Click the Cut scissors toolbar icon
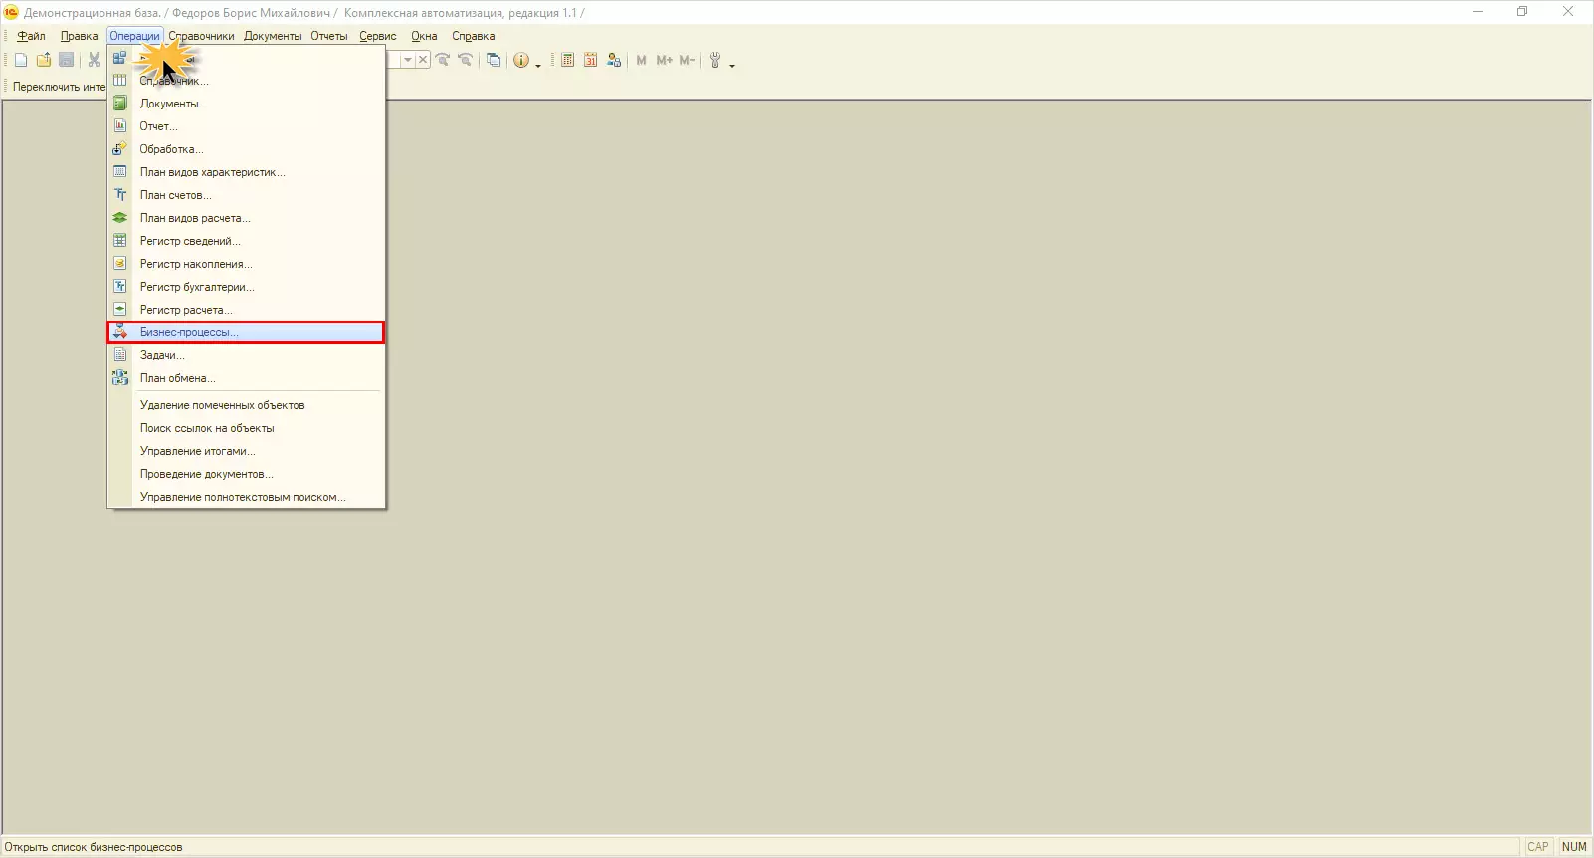The width and height of the screenshot is (1594, 858). point(94,60)
